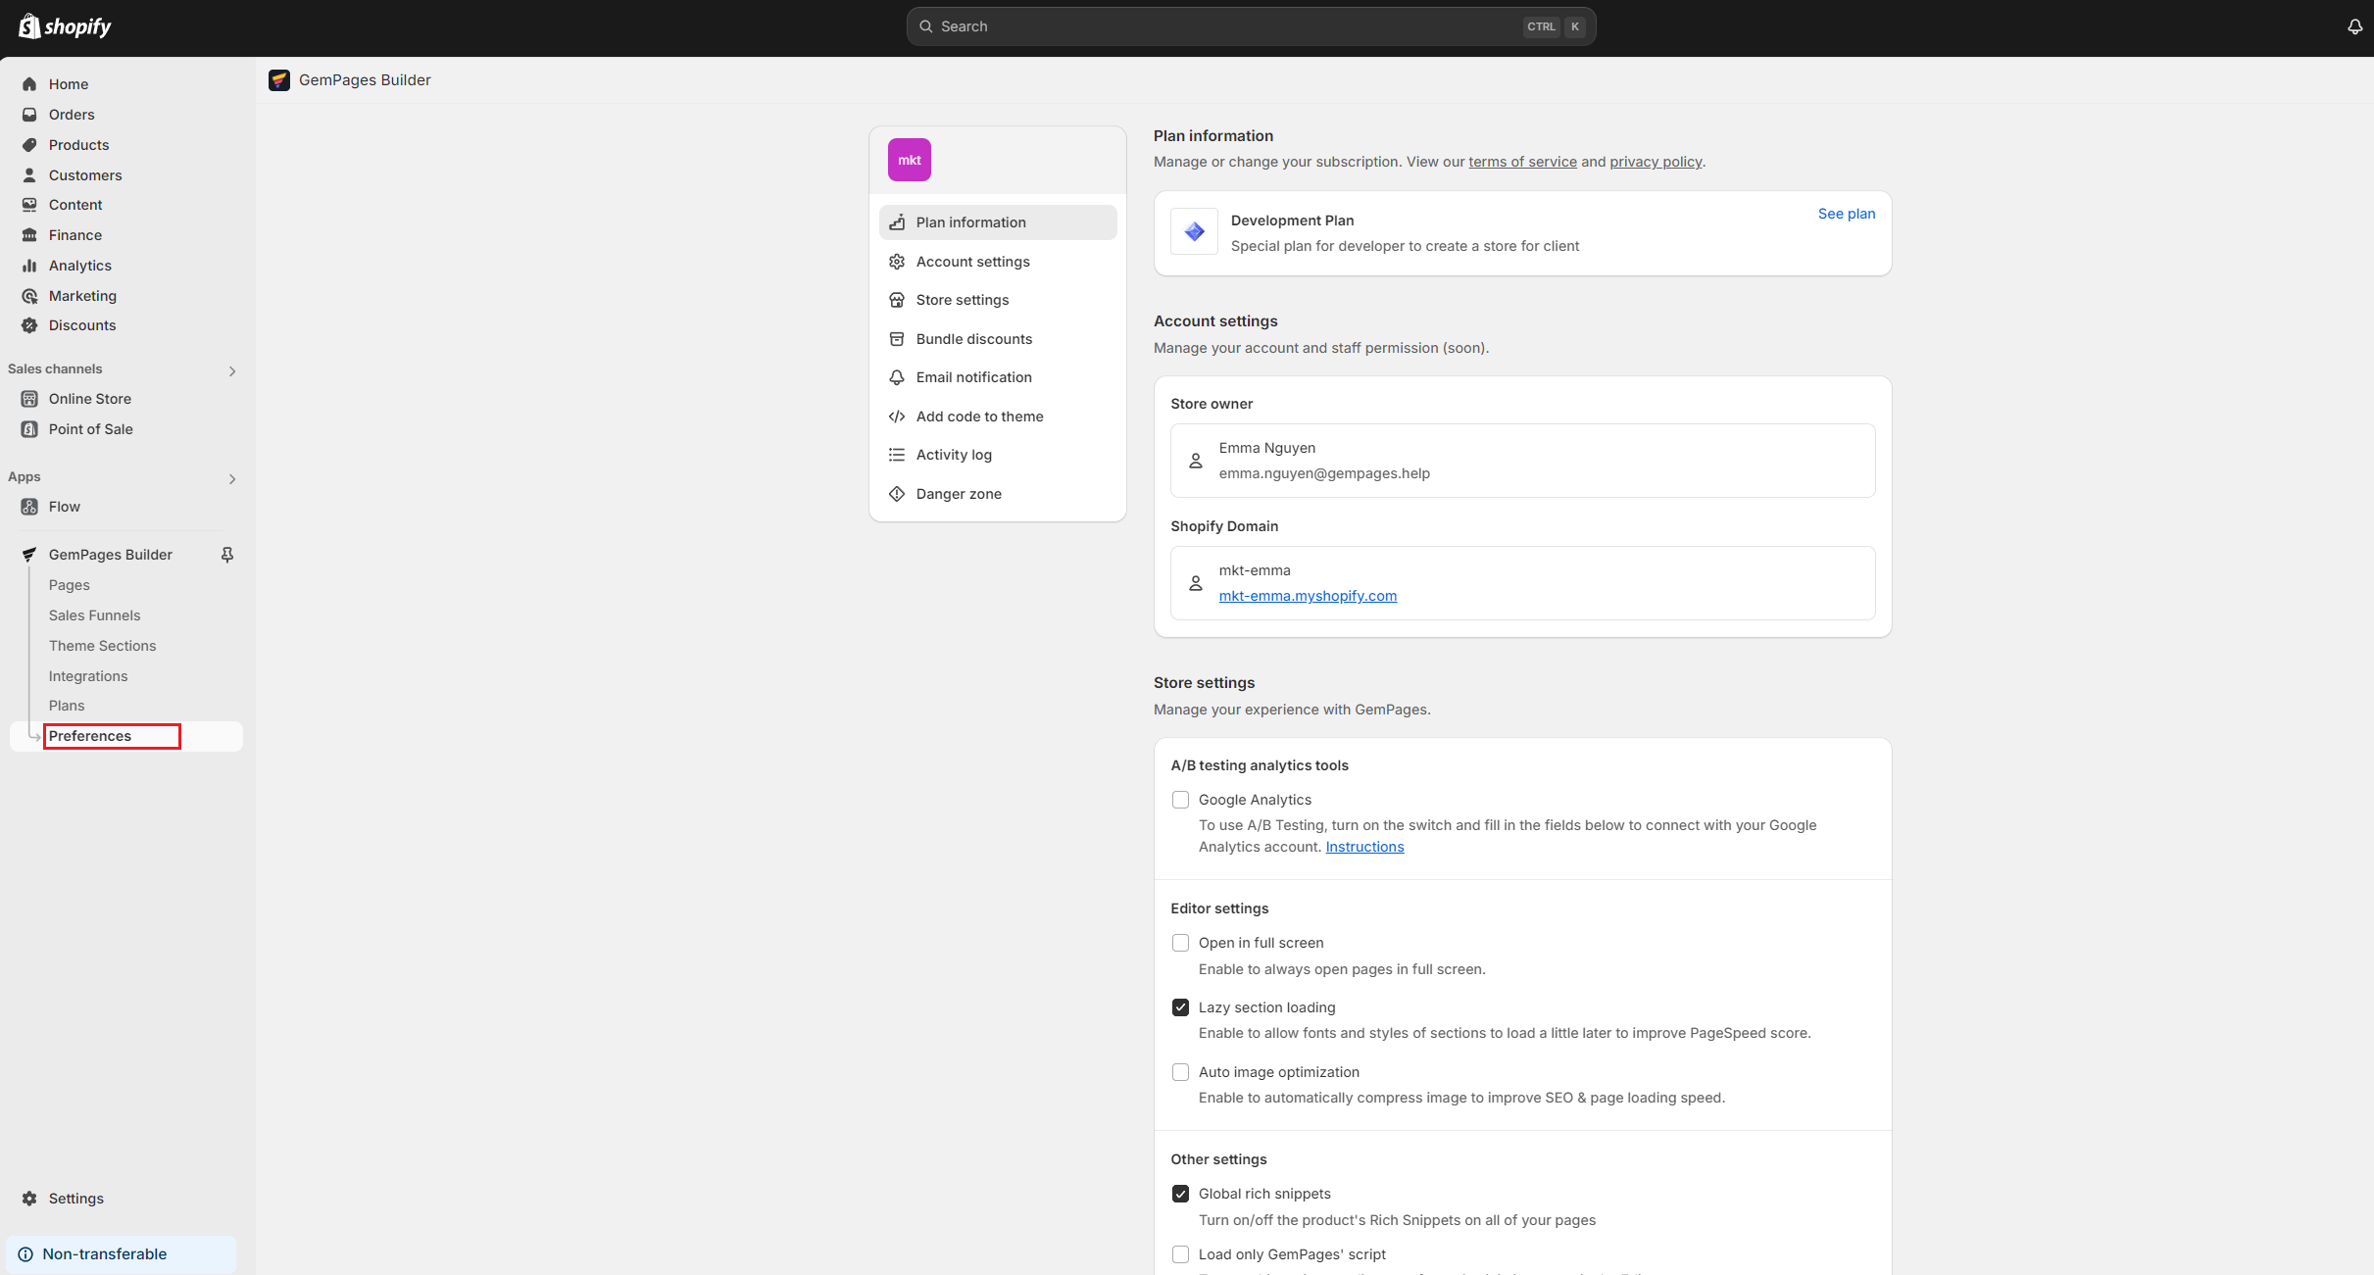Expand the Sales channels section

(232, 370)
